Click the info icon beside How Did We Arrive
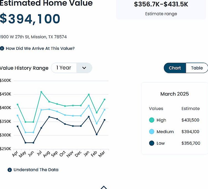The width and height of the screenshot is (208, 189). click(2, 48)
